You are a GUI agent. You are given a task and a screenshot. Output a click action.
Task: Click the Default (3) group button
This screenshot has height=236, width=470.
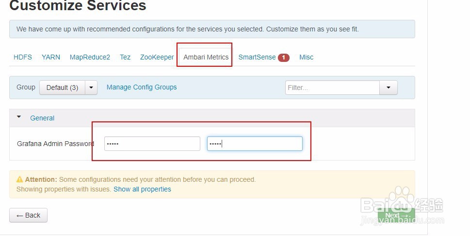[62, 88]
